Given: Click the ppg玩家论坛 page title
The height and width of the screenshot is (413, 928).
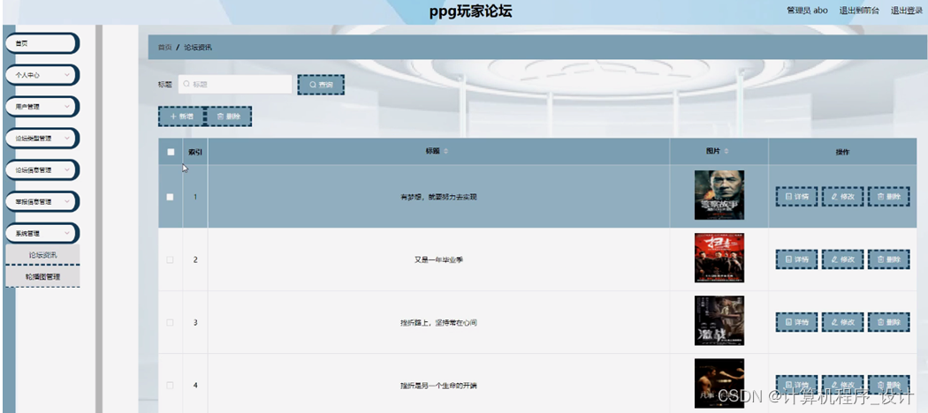Looking at the screenshot, I should click(471, 11).
